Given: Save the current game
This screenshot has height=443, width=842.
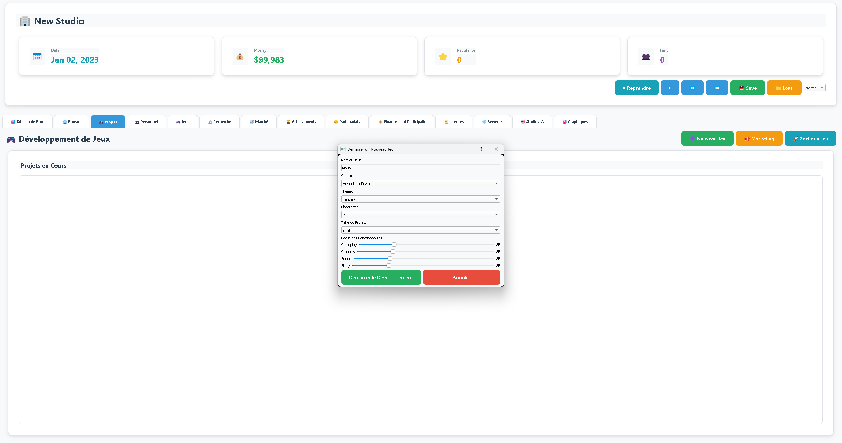Looking at the screenshot, I should [747, 88].
